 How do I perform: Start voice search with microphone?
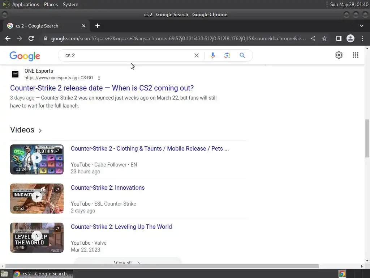212,55
